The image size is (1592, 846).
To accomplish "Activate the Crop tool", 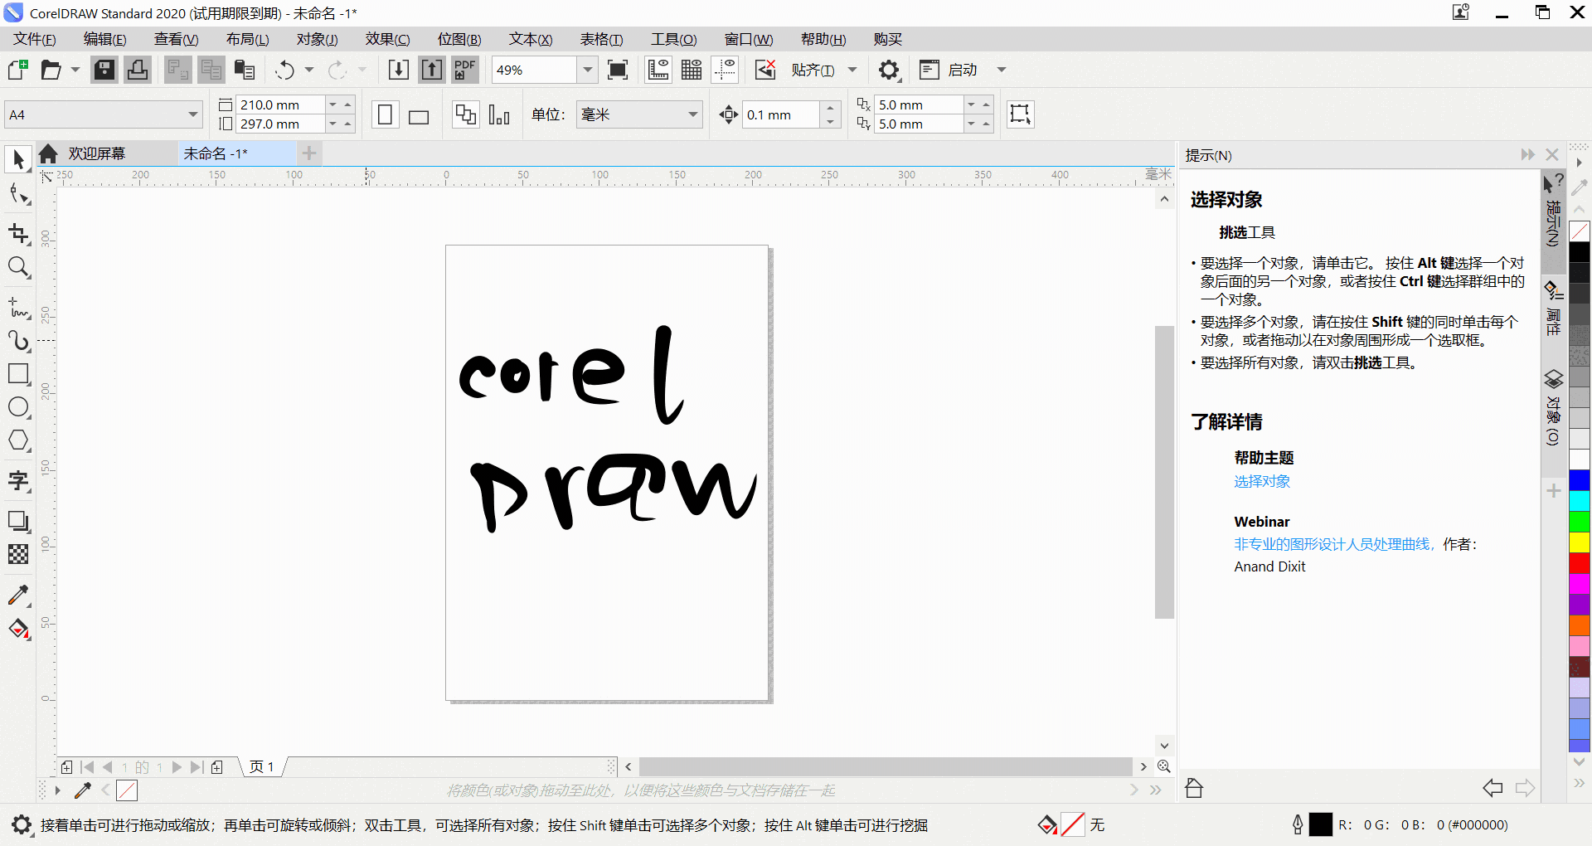I will [18, 233].
